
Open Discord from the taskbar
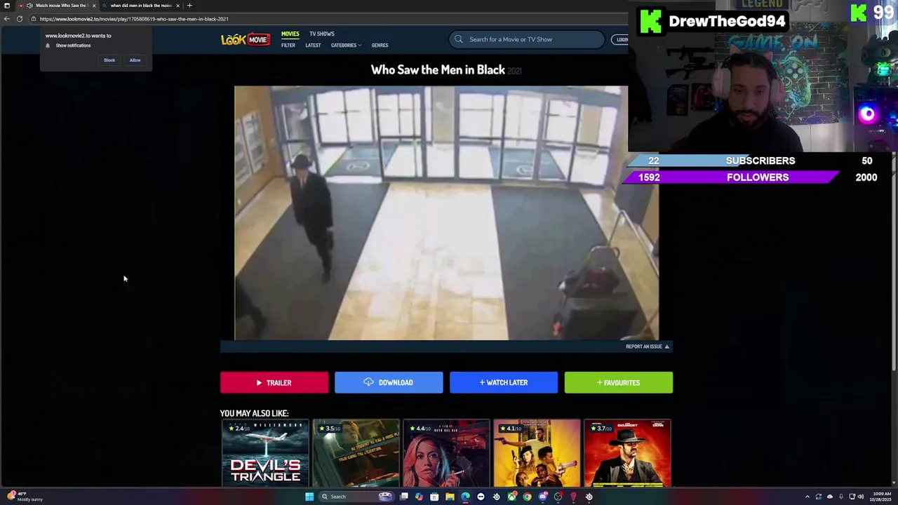coord(543,497)
